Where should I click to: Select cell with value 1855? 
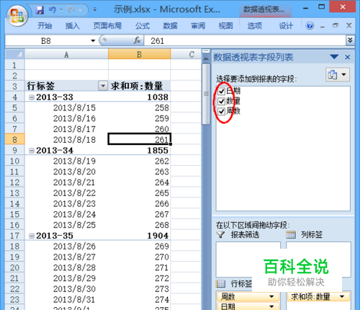point(139,151)
